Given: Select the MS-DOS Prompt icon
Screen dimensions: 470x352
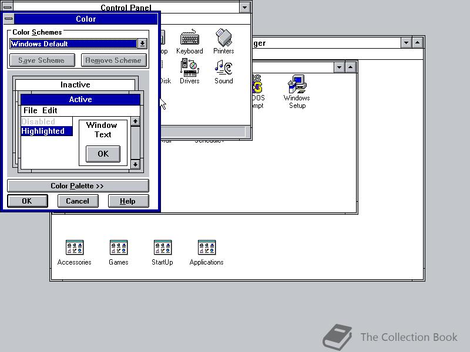Looking at the screenshot, I should click(258, 92).
